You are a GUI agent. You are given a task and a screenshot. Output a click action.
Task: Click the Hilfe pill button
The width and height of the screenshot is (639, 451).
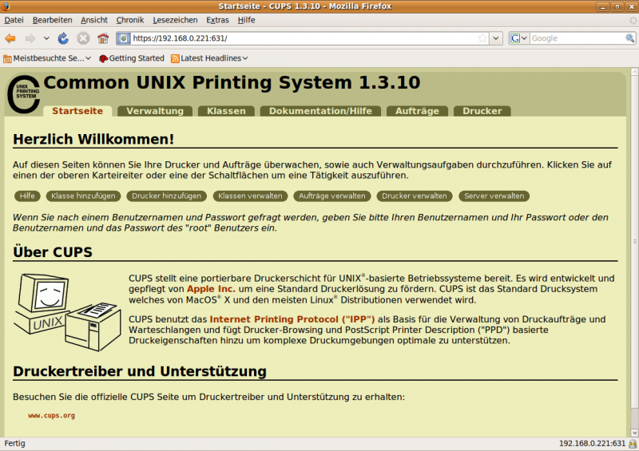tap(27, 196)
